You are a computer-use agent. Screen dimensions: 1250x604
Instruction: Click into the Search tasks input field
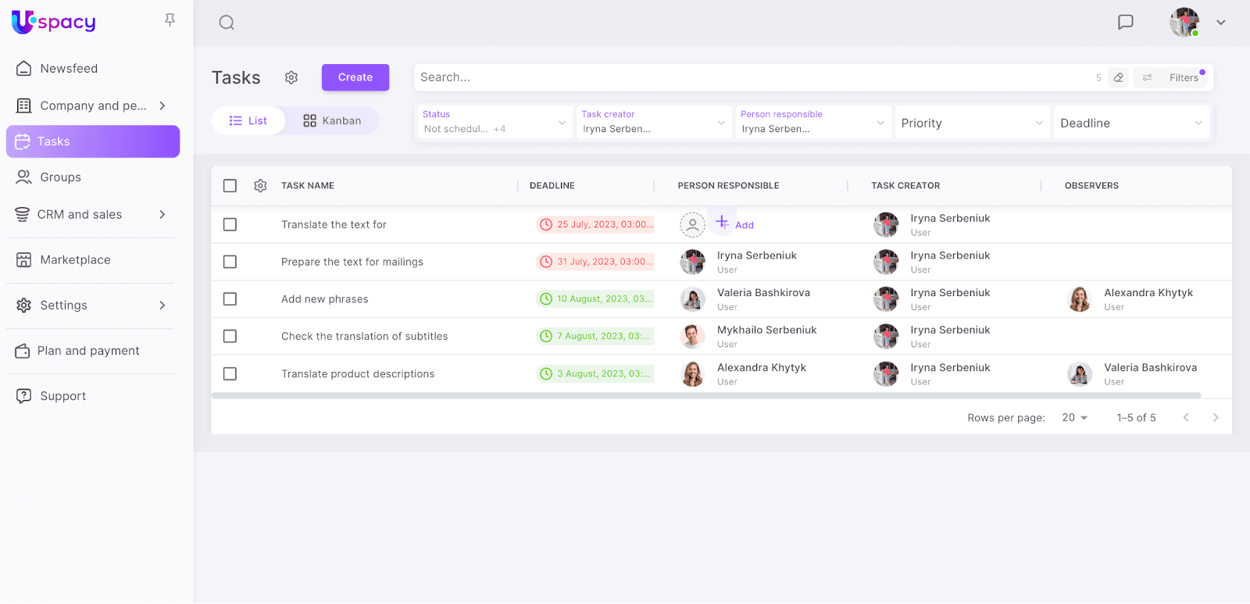750,77
